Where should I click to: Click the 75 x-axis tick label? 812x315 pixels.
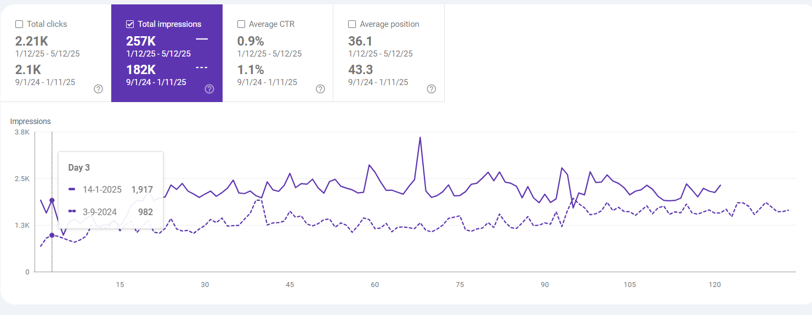pos(459,284)
